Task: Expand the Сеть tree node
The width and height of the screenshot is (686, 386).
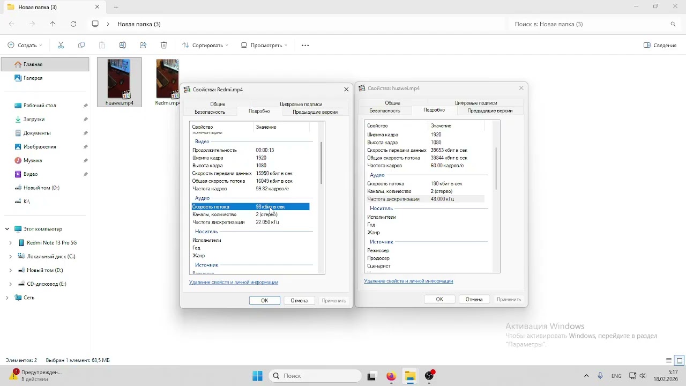Action: (x=7, y=298)
